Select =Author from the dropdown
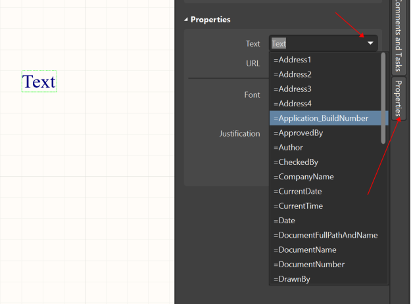This screenshot has height=304, width=411. click(288, 148)
